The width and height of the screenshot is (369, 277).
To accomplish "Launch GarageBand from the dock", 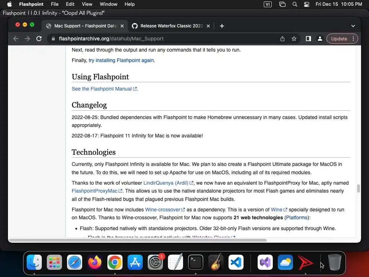I will 216,262.
